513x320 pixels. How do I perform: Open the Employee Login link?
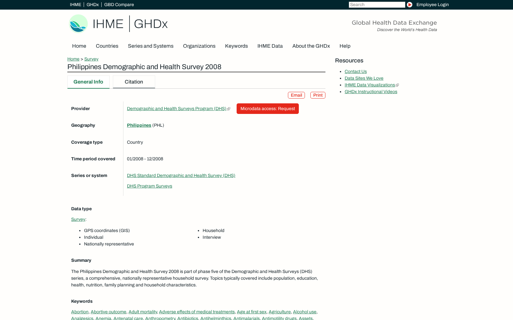(433, 4)
